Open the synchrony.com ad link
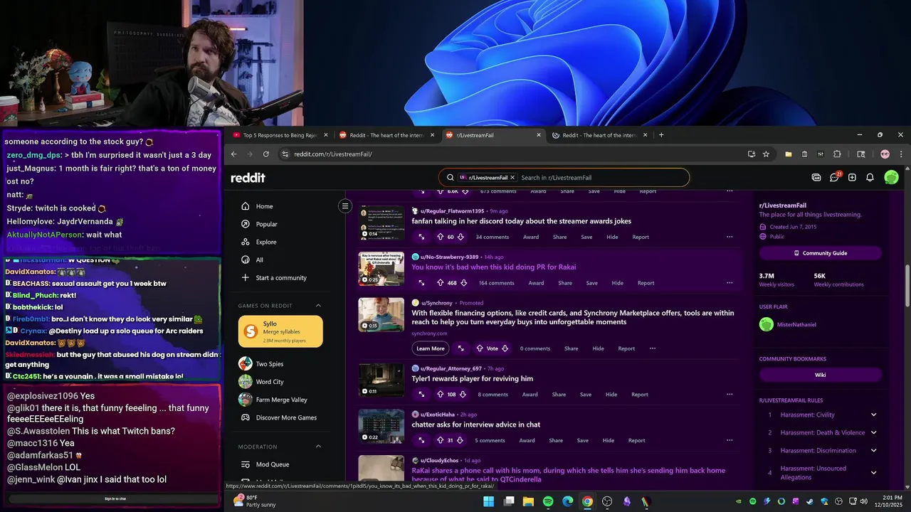Image resolution: width=911 pixels, height=512 pixels. click(x=429, y=334)
